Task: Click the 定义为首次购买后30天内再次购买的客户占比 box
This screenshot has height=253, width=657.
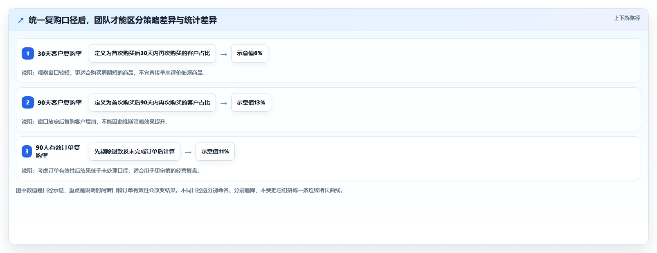Action: pyautogui.click(x=152, y=53)
